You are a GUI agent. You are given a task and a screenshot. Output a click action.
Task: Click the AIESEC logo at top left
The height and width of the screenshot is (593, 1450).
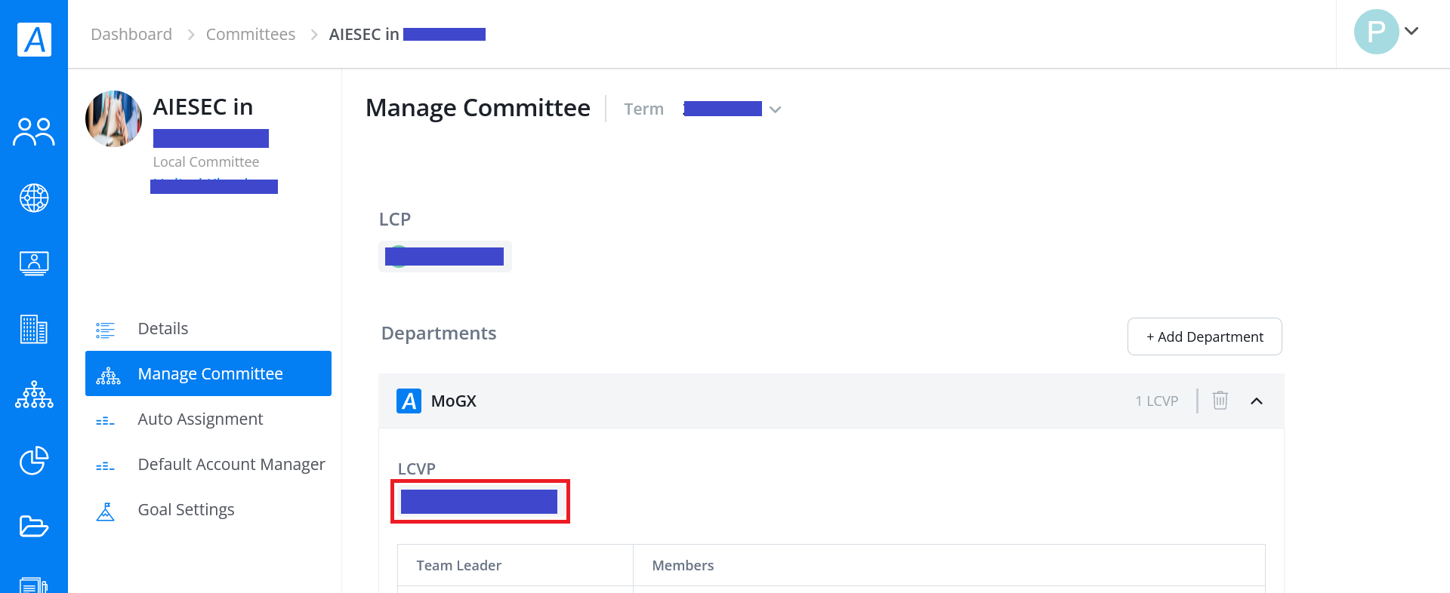(x=35, y=39)
